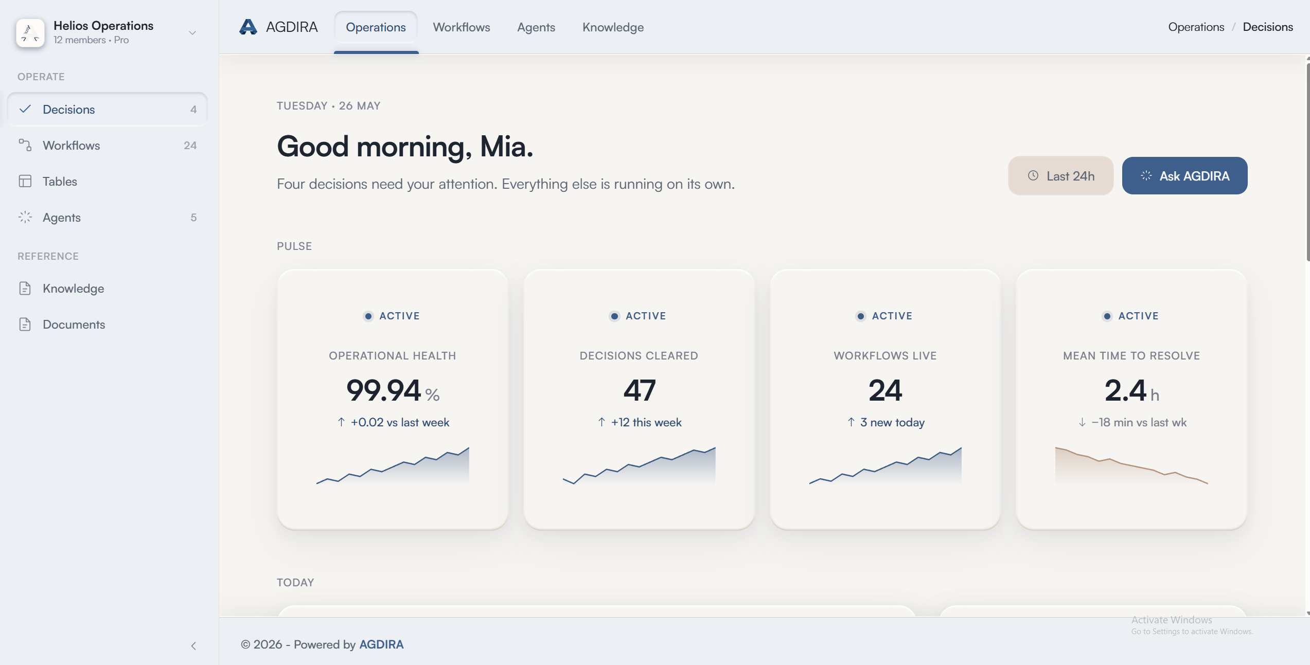This screenshot has width=1310, height=665.
Task: Click the Agents sparkle icon in the sidebar
Action: [x=25, y=217]
